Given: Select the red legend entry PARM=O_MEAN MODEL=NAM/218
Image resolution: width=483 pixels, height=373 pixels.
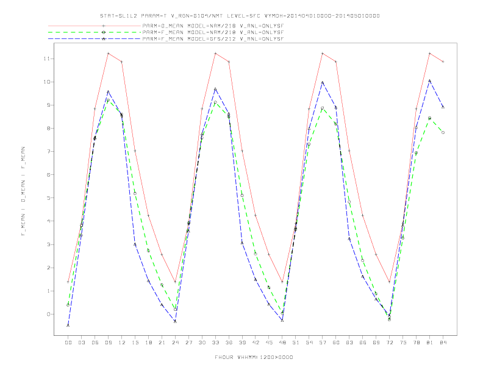Looking at the screenshot, I should click(213, 26).
